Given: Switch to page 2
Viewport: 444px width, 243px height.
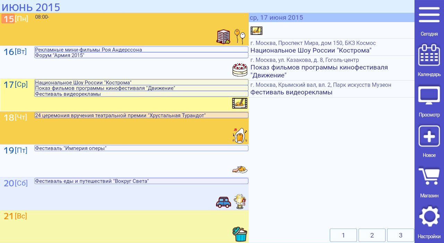Looking at the screenshot, I should click(372, 235).
